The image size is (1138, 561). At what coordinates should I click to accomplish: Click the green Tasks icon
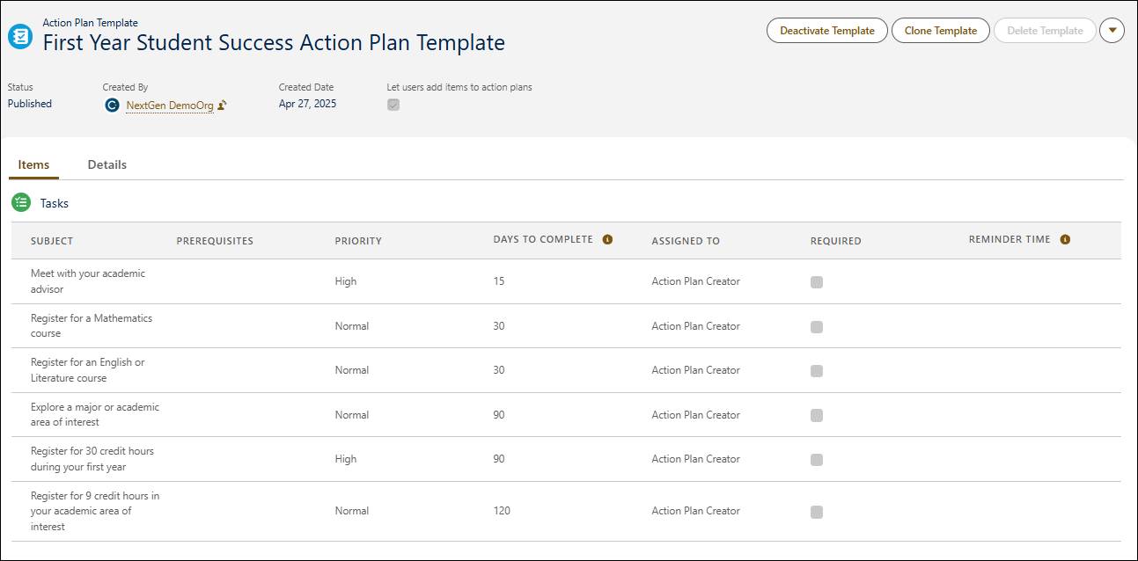[21, 202]
